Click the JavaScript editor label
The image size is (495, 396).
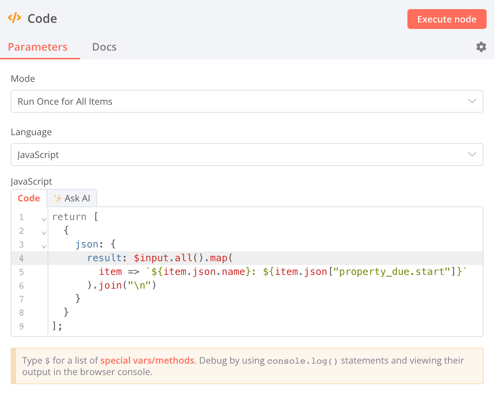(x=31, y=182)
